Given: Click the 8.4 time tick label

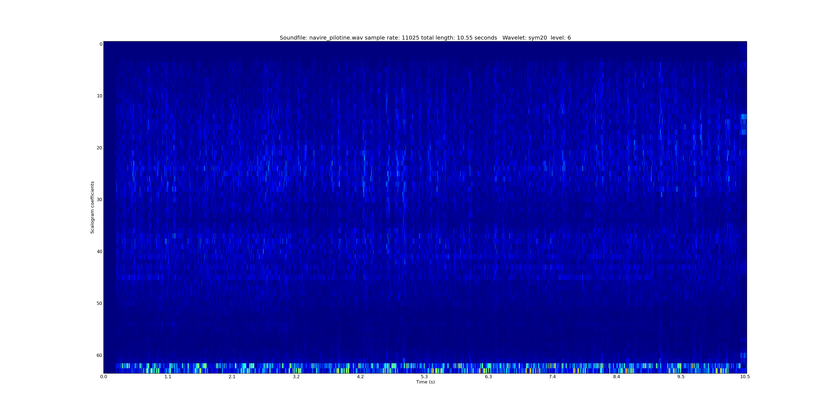Looking at the screenshot, I should [x=616, y=377].
